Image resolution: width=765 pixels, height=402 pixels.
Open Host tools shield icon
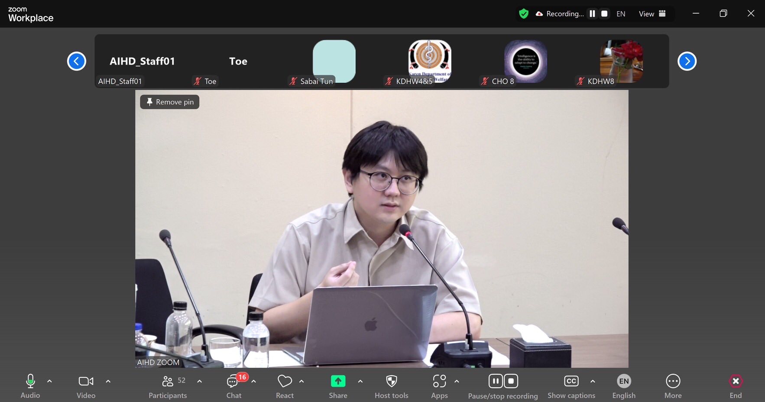(x=391, y=381)
